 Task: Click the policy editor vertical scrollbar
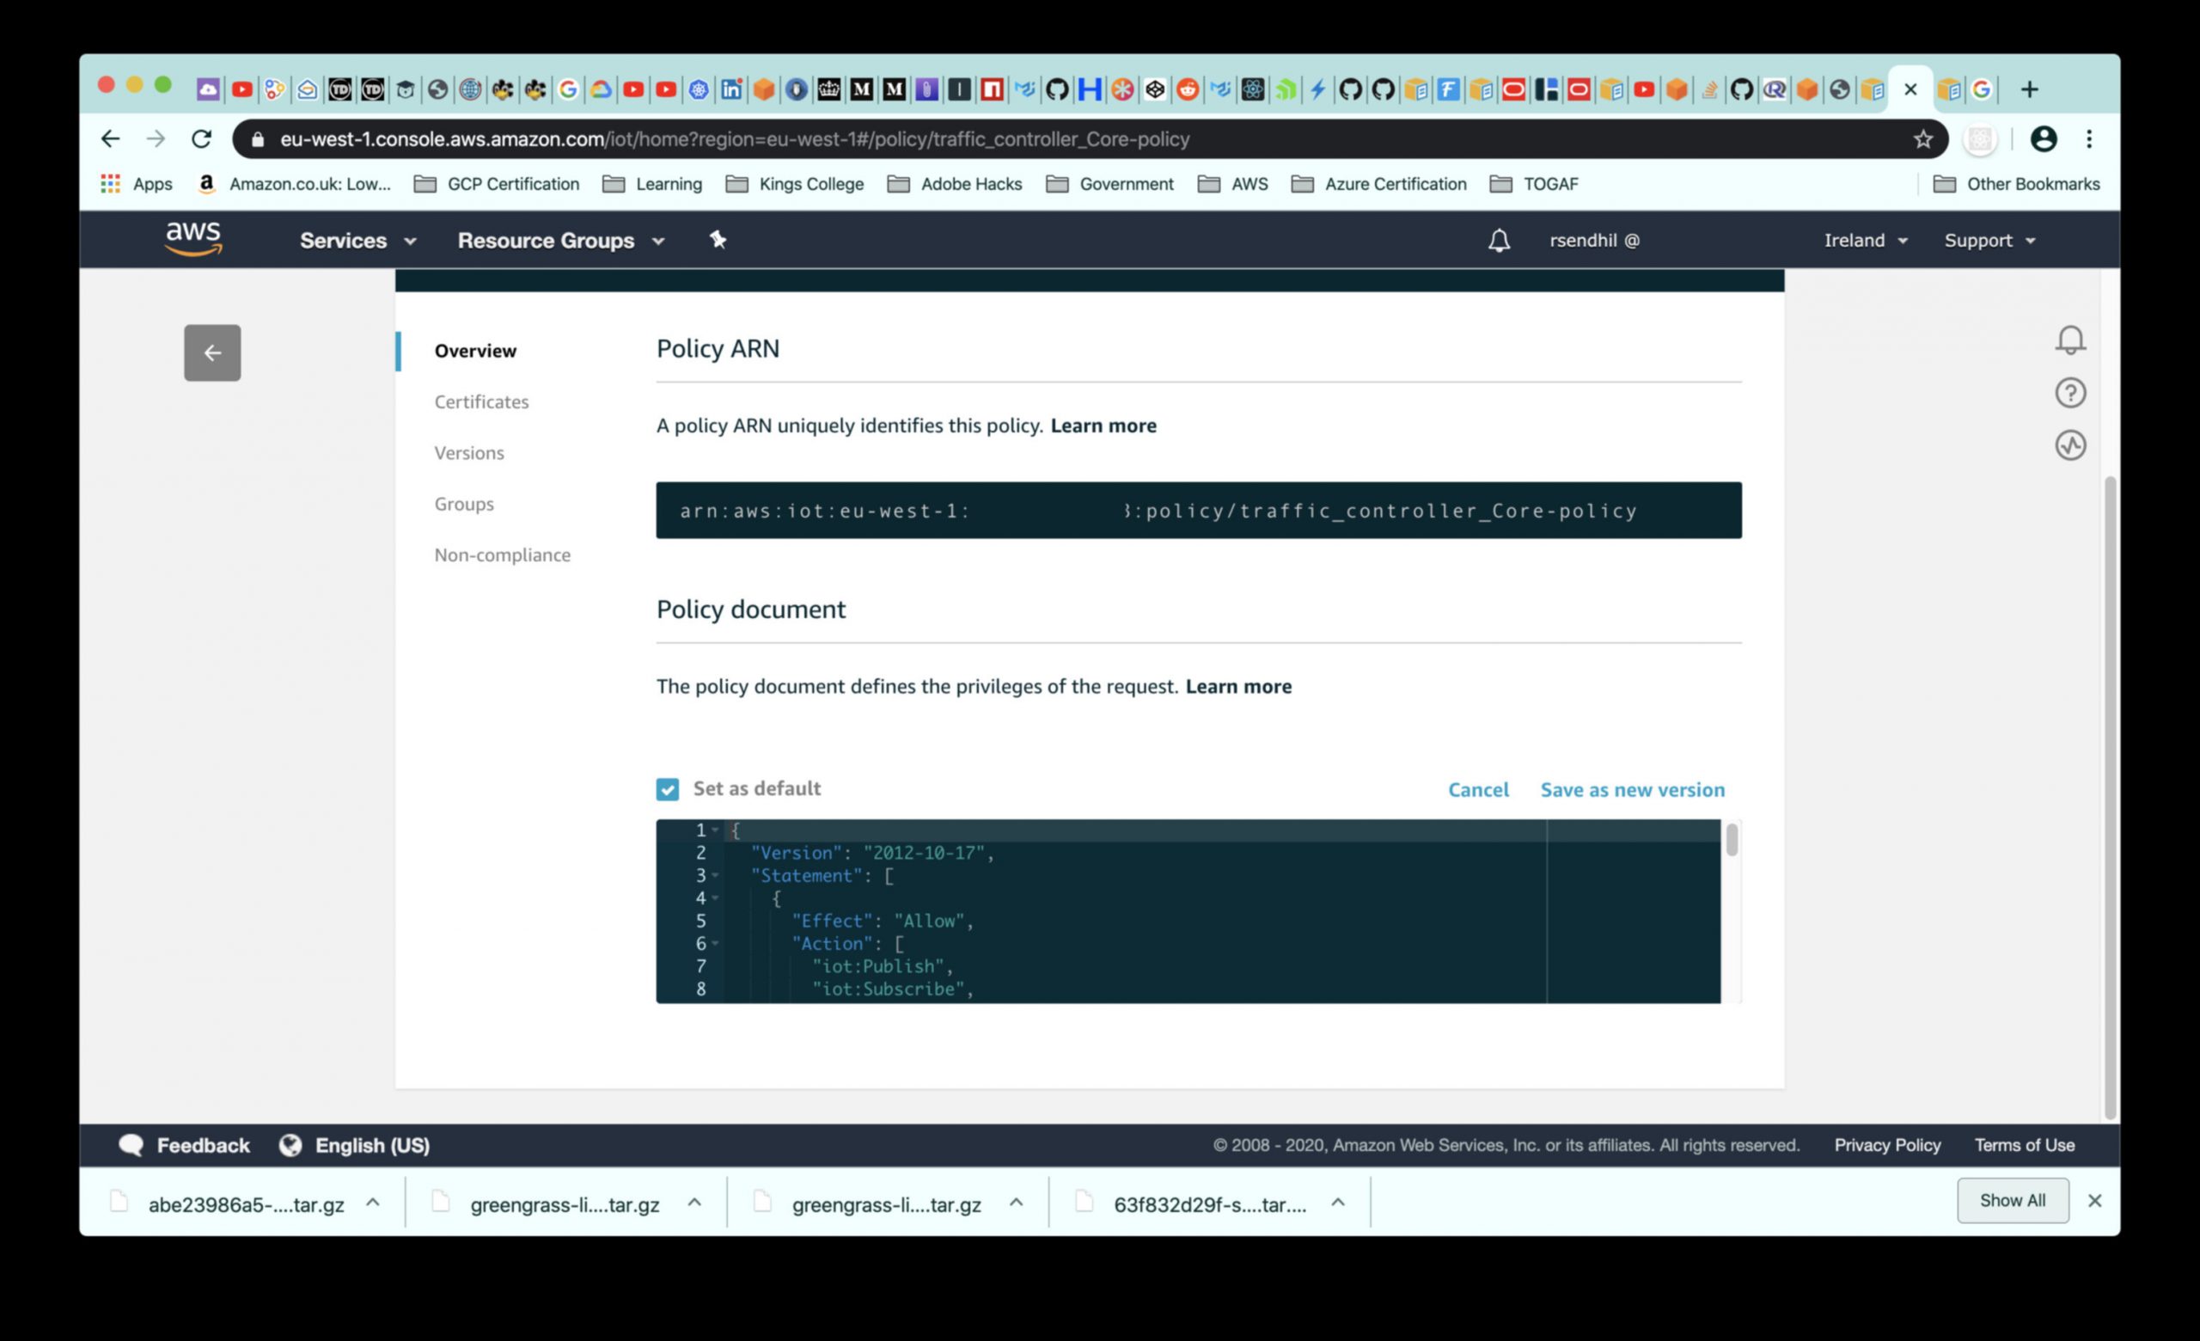[x=1732, y=841]
